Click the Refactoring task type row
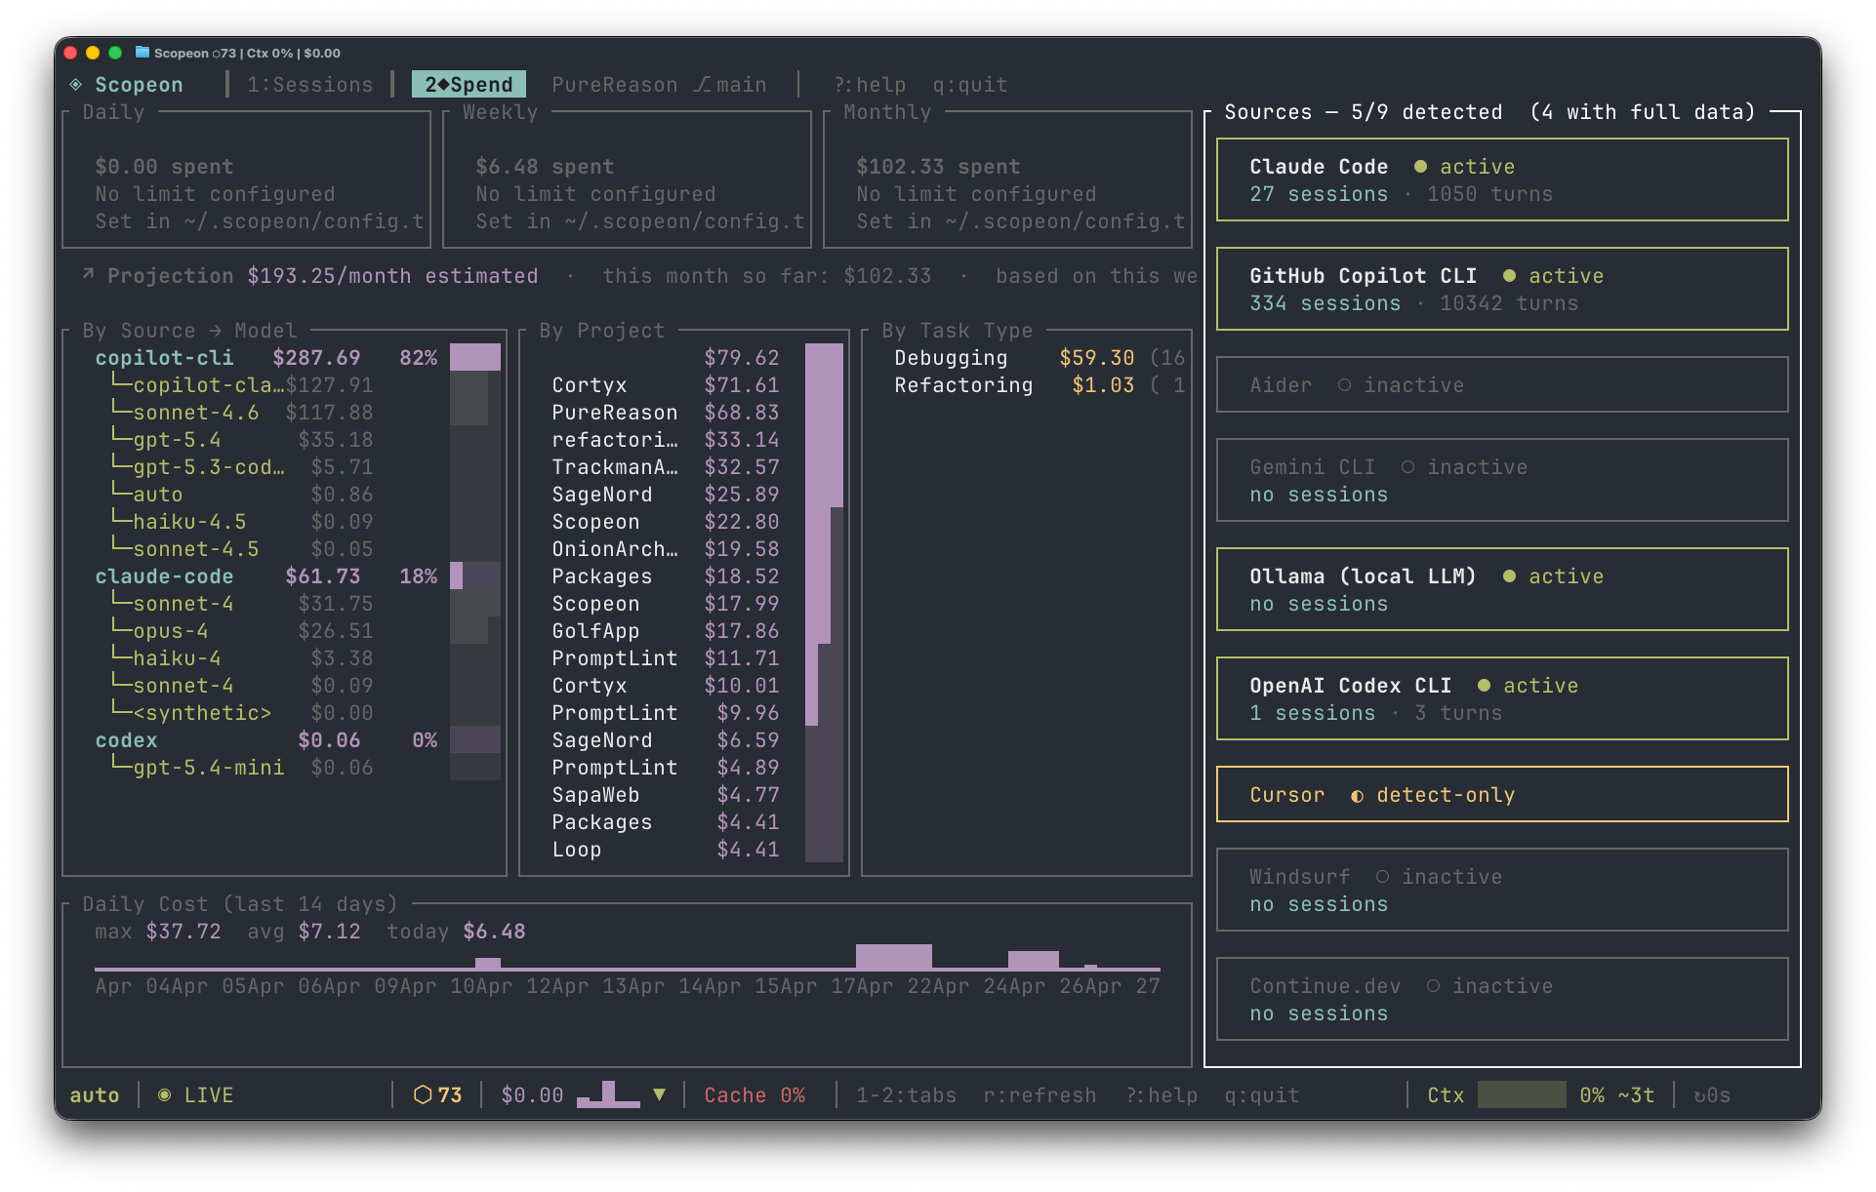1876x1192 pixels. pos(1040,385)
